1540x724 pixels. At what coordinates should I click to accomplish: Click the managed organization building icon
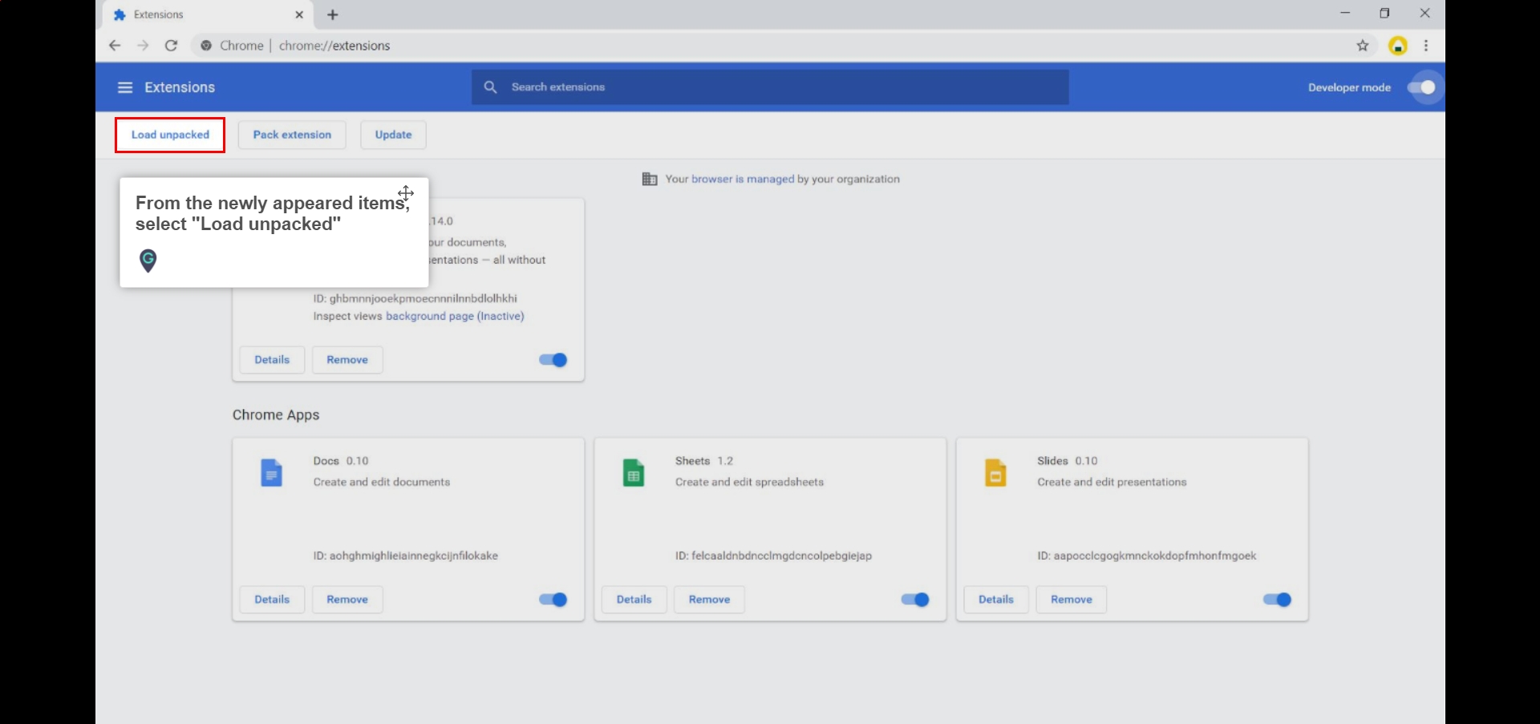tap(650, 179)
